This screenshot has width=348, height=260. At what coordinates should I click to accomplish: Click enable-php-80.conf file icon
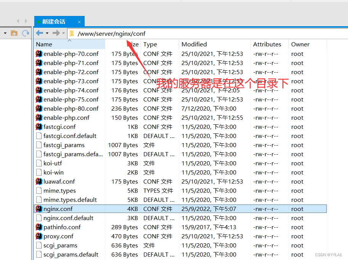click(39, 108)
